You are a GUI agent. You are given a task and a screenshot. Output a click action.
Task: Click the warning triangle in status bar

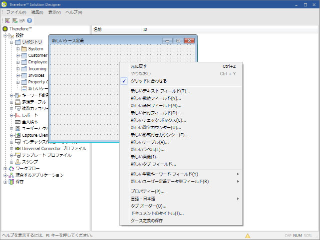pos(248,235)
